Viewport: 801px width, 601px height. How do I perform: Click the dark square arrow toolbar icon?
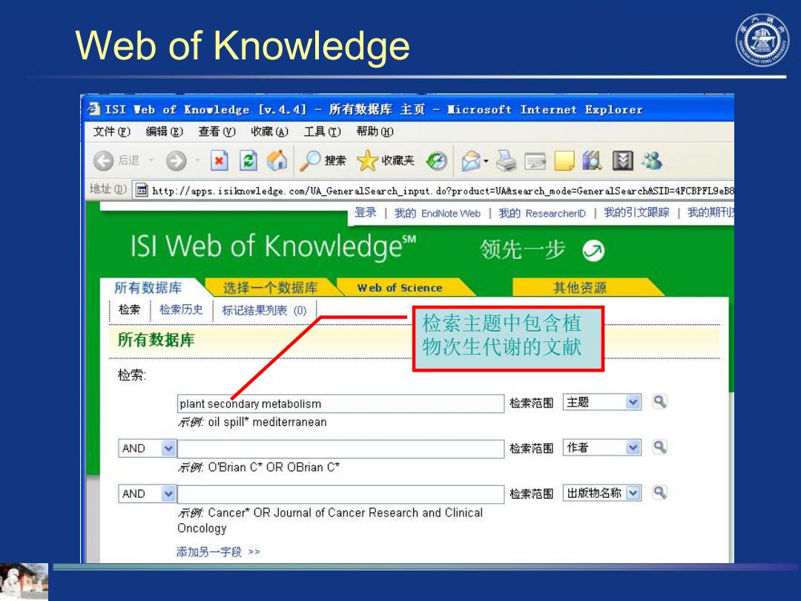(623, 161)
